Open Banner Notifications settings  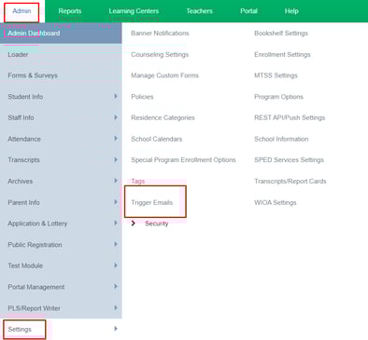tap(160, 34)
